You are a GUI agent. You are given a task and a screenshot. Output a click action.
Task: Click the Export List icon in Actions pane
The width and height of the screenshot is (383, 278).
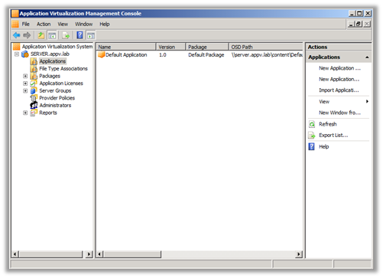312,136
